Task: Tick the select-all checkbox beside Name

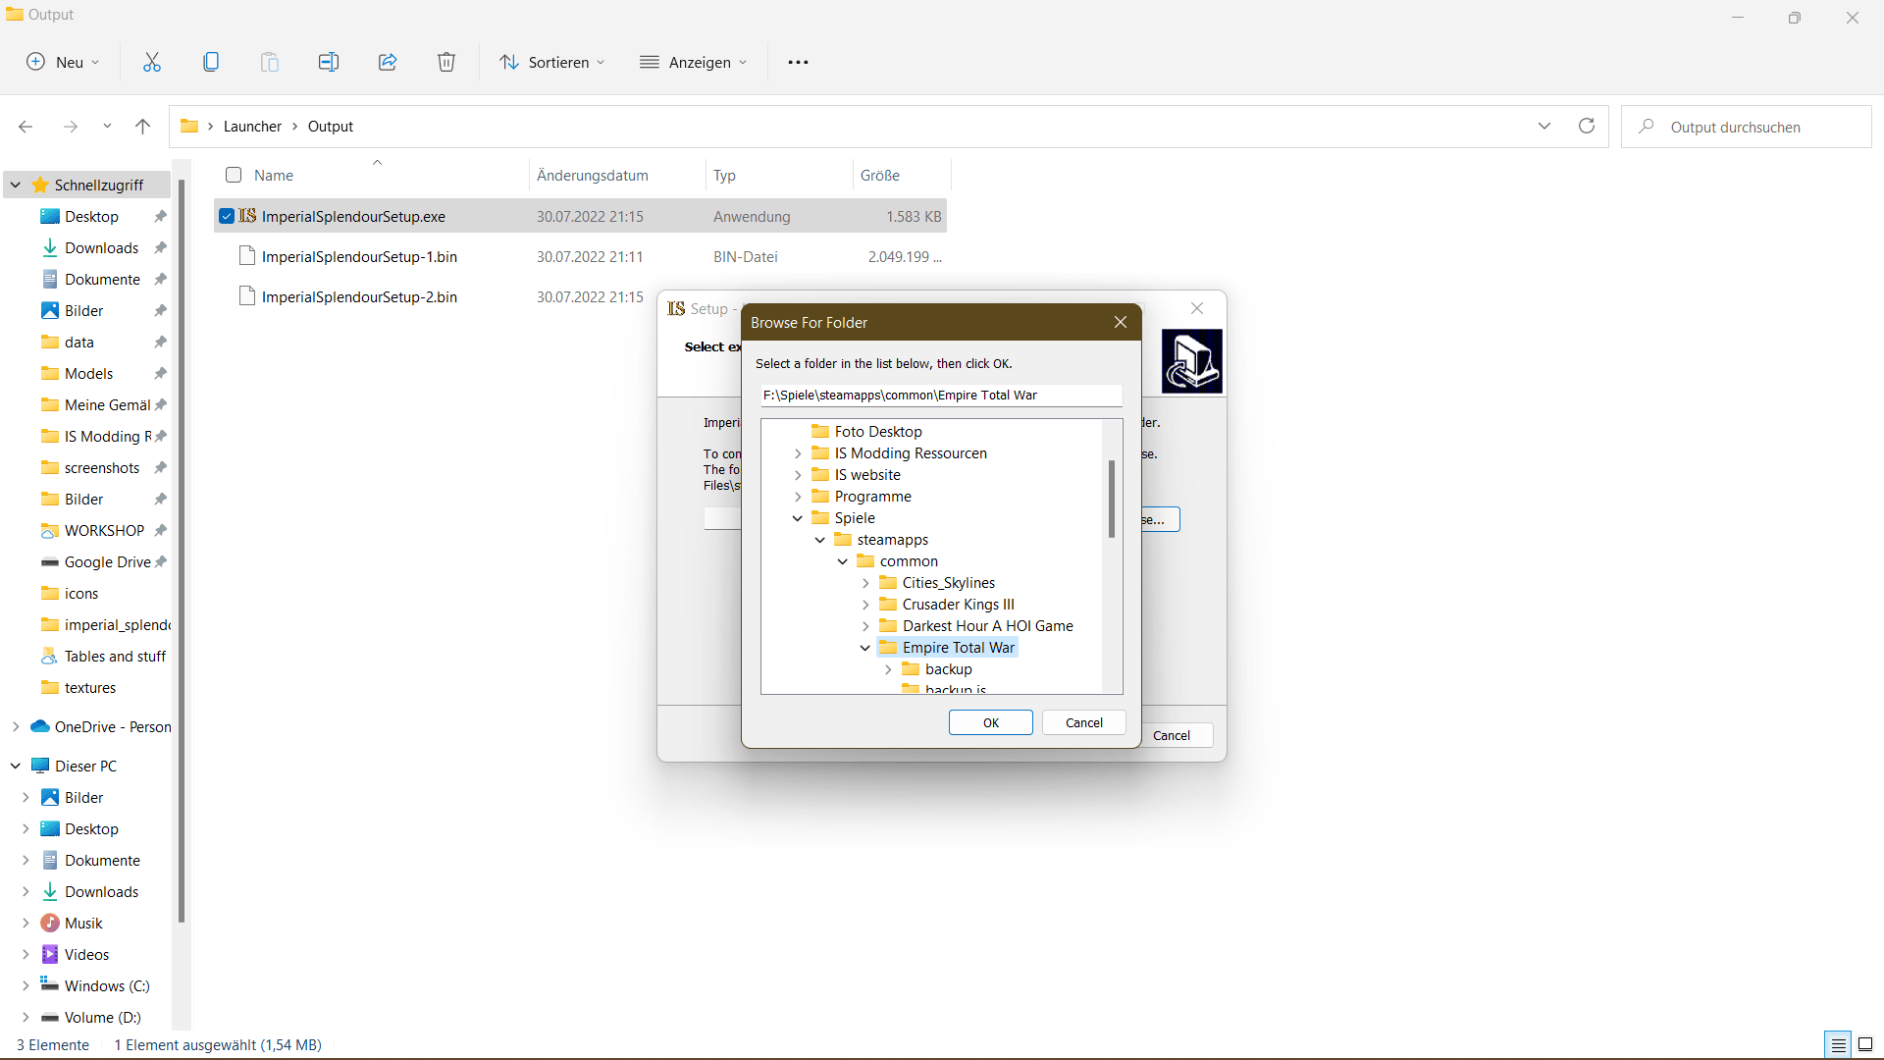Action: click(x=234, y=175)
